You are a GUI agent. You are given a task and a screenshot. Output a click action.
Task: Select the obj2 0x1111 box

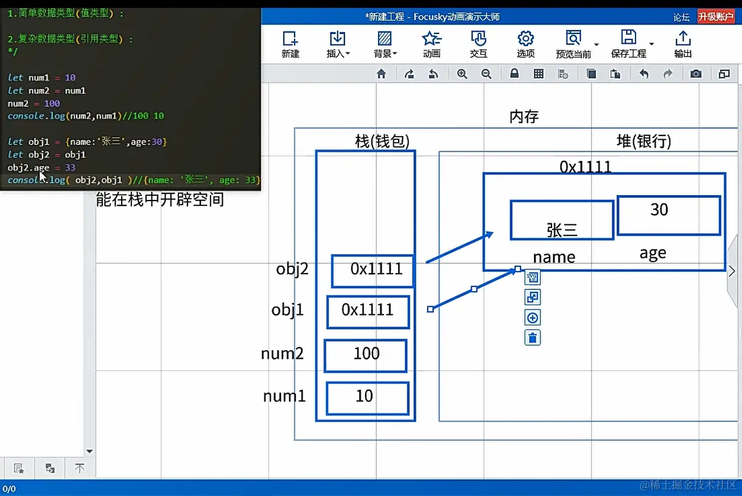pos(373,270)
